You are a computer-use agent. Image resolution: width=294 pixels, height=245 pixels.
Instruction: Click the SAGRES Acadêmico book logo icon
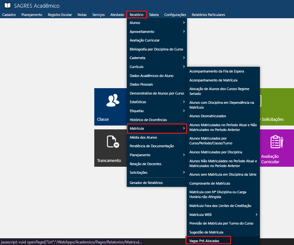[7, 6]
